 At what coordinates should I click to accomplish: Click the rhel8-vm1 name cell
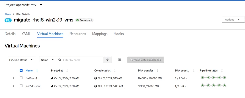tap(31, 78)
